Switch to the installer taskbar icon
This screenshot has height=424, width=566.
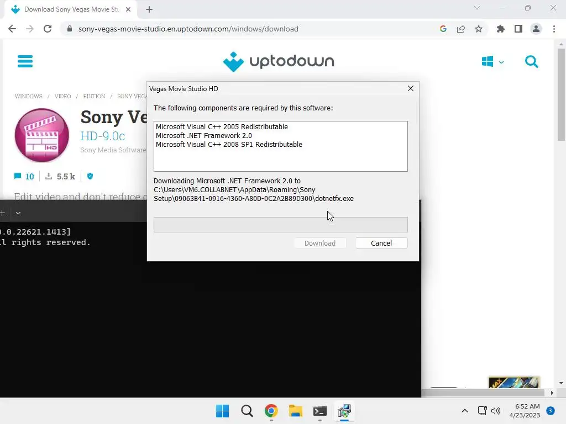click(x=344, y=411)
